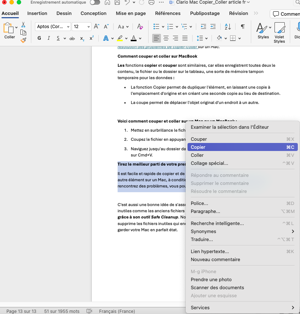This screenshot has height=314, width=300.
Task: Decrease font size with small A icon
Action: (x=106, y=26)
